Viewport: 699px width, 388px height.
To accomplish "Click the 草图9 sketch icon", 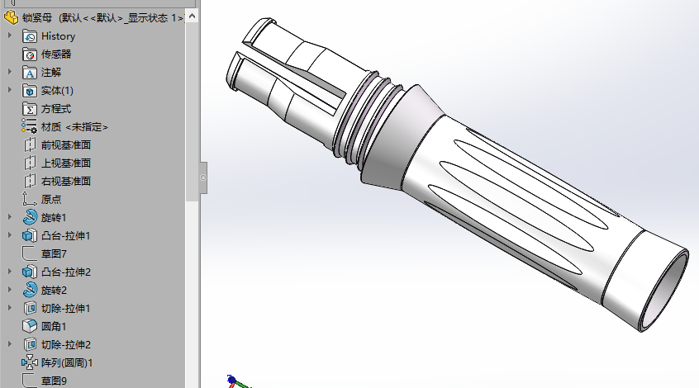I will [30, 381].
